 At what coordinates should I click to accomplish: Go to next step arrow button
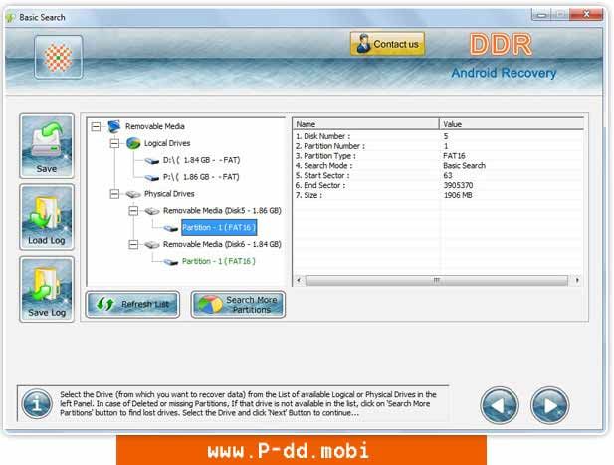549,405
